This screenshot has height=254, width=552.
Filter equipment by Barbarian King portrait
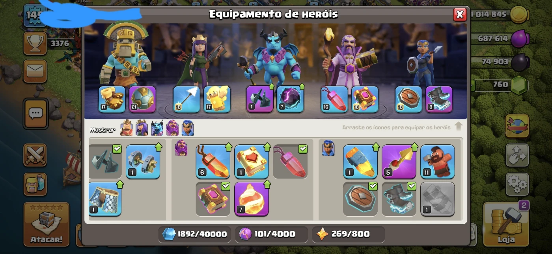click(127, 128)
